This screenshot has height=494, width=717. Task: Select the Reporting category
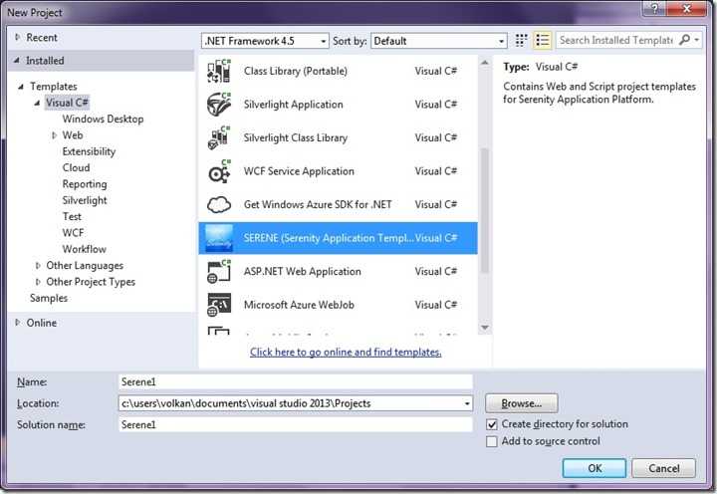pyautogui.click(x=85, y=184)
